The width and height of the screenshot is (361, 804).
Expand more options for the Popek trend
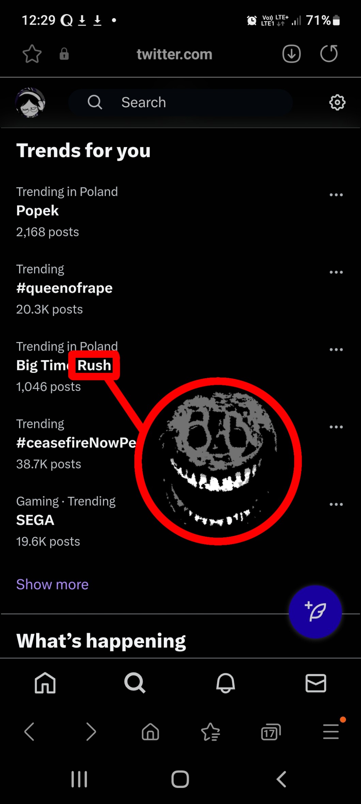(336, 195)
